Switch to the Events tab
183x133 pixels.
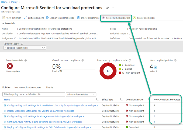pyautogui.click(x=50, y=87)
